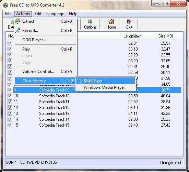This screenshot has height=172, width=189.
Task: Click the Unregistered status text
Action: [x=170, y=163]
